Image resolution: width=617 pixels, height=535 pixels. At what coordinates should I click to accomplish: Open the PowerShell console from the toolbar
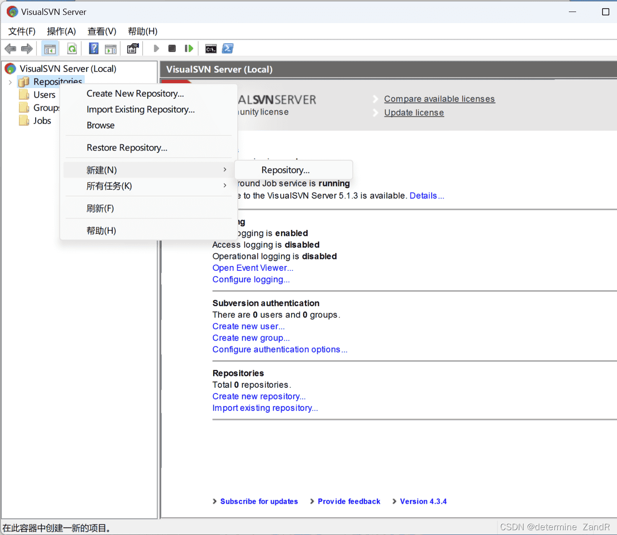pyautogui.click(x=227, y=48)
